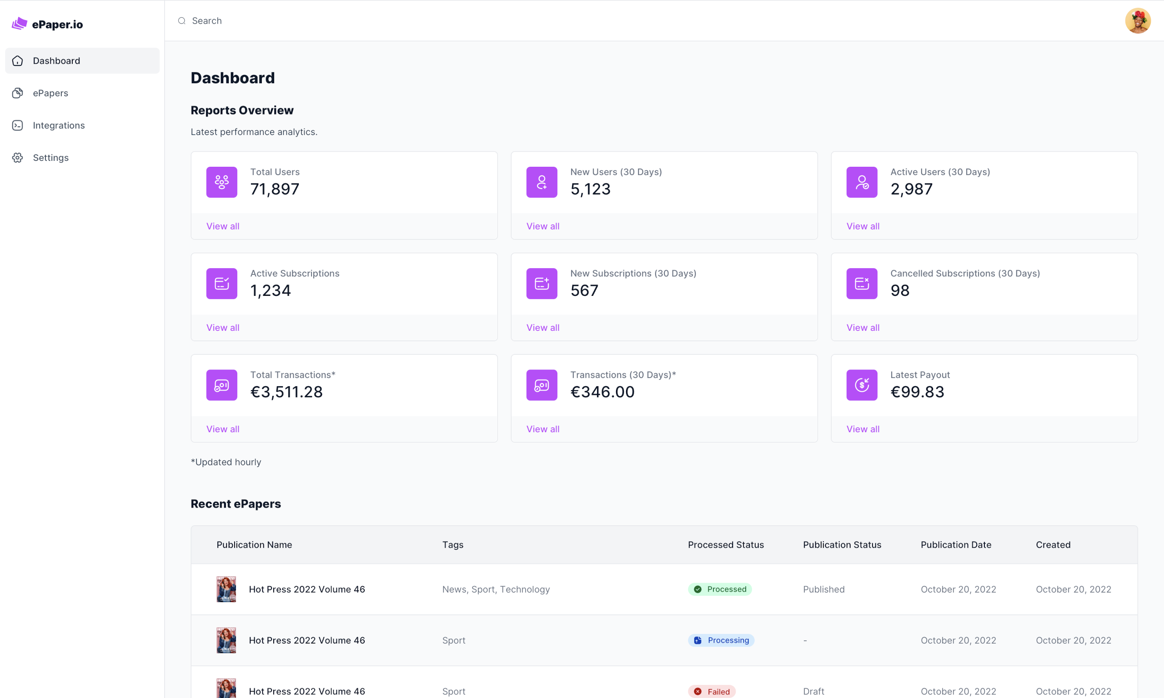Image resolution: width=1164 pixels, height=698 pixels.
Task: Click the '*Updated hourly' footnote
Action: [226, 462]
